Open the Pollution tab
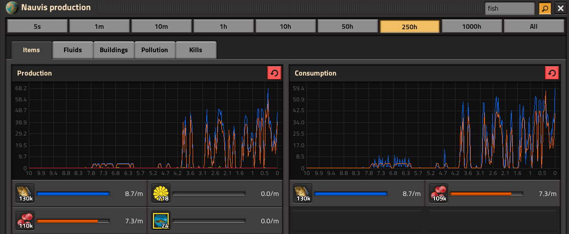This screenshot has height=234, width=569. click(155, 50)
